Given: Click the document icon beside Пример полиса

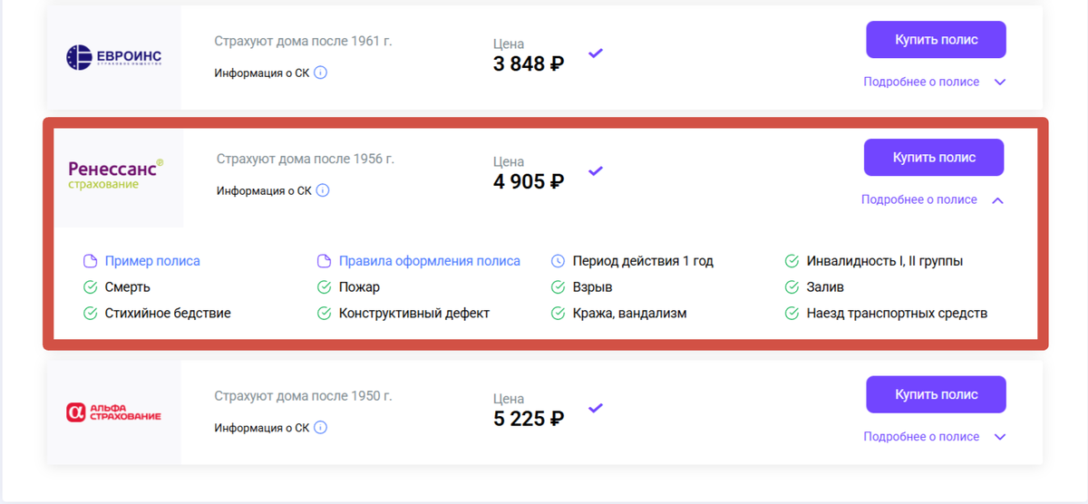Looking at the screenshot, I should pos(90,261).
